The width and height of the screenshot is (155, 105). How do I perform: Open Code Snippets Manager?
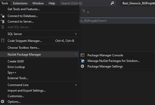pos(40,41)
